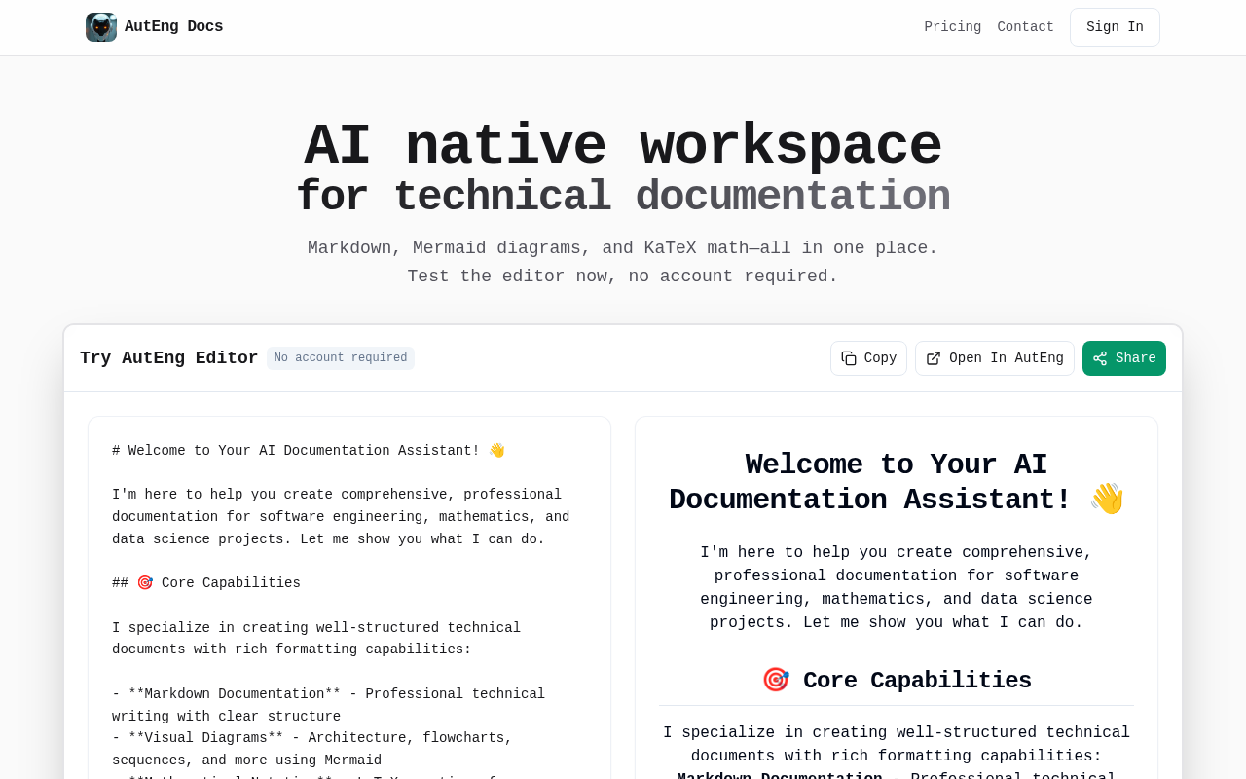Click the "No account required" badge

click(x=341, y=358)
